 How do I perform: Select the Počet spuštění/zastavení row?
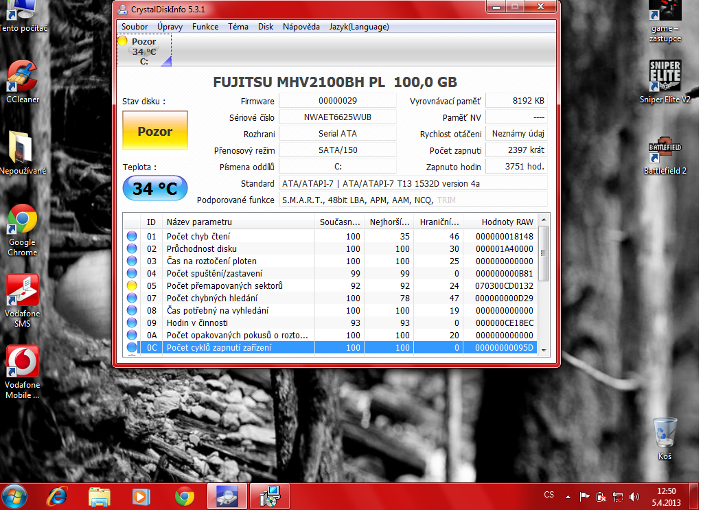330,273
